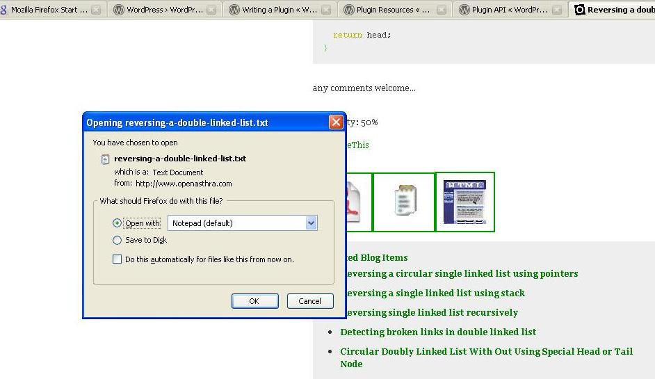The image size is (655, 379).
Task: Click WordPress logo on Plugin API tab
Action: click(464, 10)
